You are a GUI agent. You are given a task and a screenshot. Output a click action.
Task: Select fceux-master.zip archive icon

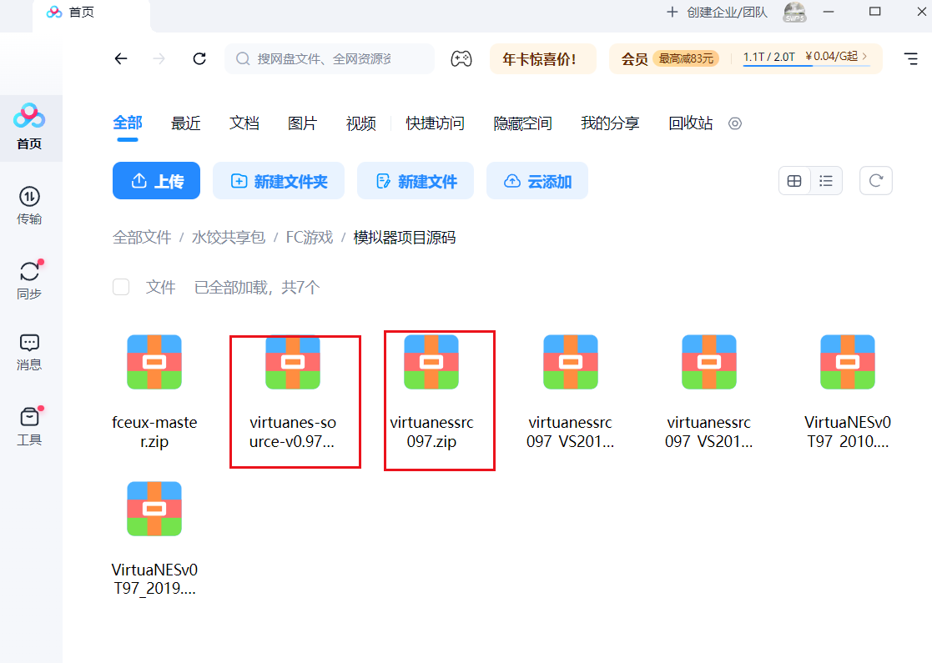(154, 363)
